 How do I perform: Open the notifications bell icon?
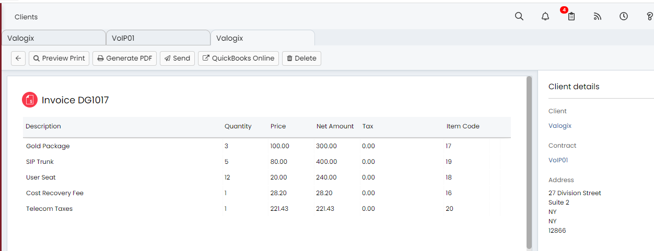click(x=545, y=16)
